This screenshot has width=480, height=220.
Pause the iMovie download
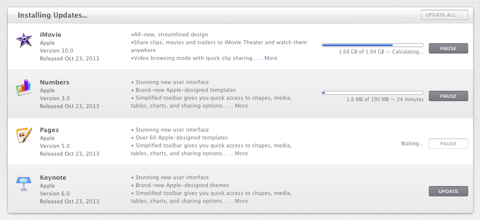point(448,48)
